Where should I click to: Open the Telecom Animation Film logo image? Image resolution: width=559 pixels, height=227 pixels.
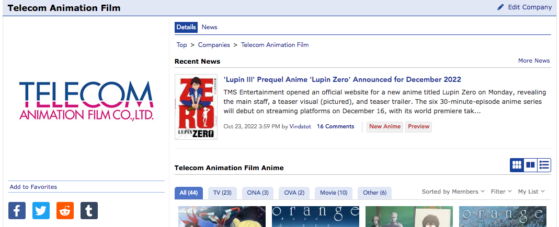tap(86, 101)
